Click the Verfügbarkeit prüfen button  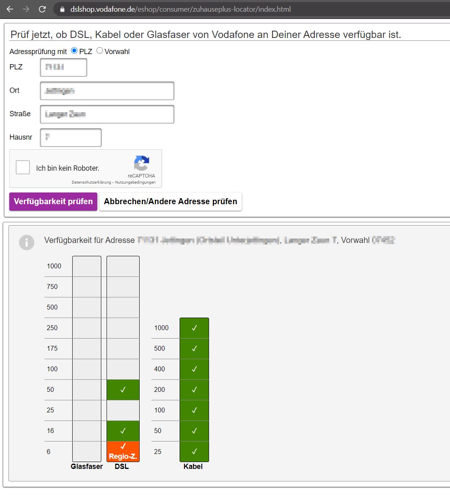click(x=53, y=201)
